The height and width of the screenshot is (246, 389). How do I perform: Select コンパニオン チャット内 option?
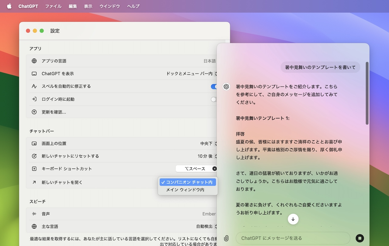188,182
